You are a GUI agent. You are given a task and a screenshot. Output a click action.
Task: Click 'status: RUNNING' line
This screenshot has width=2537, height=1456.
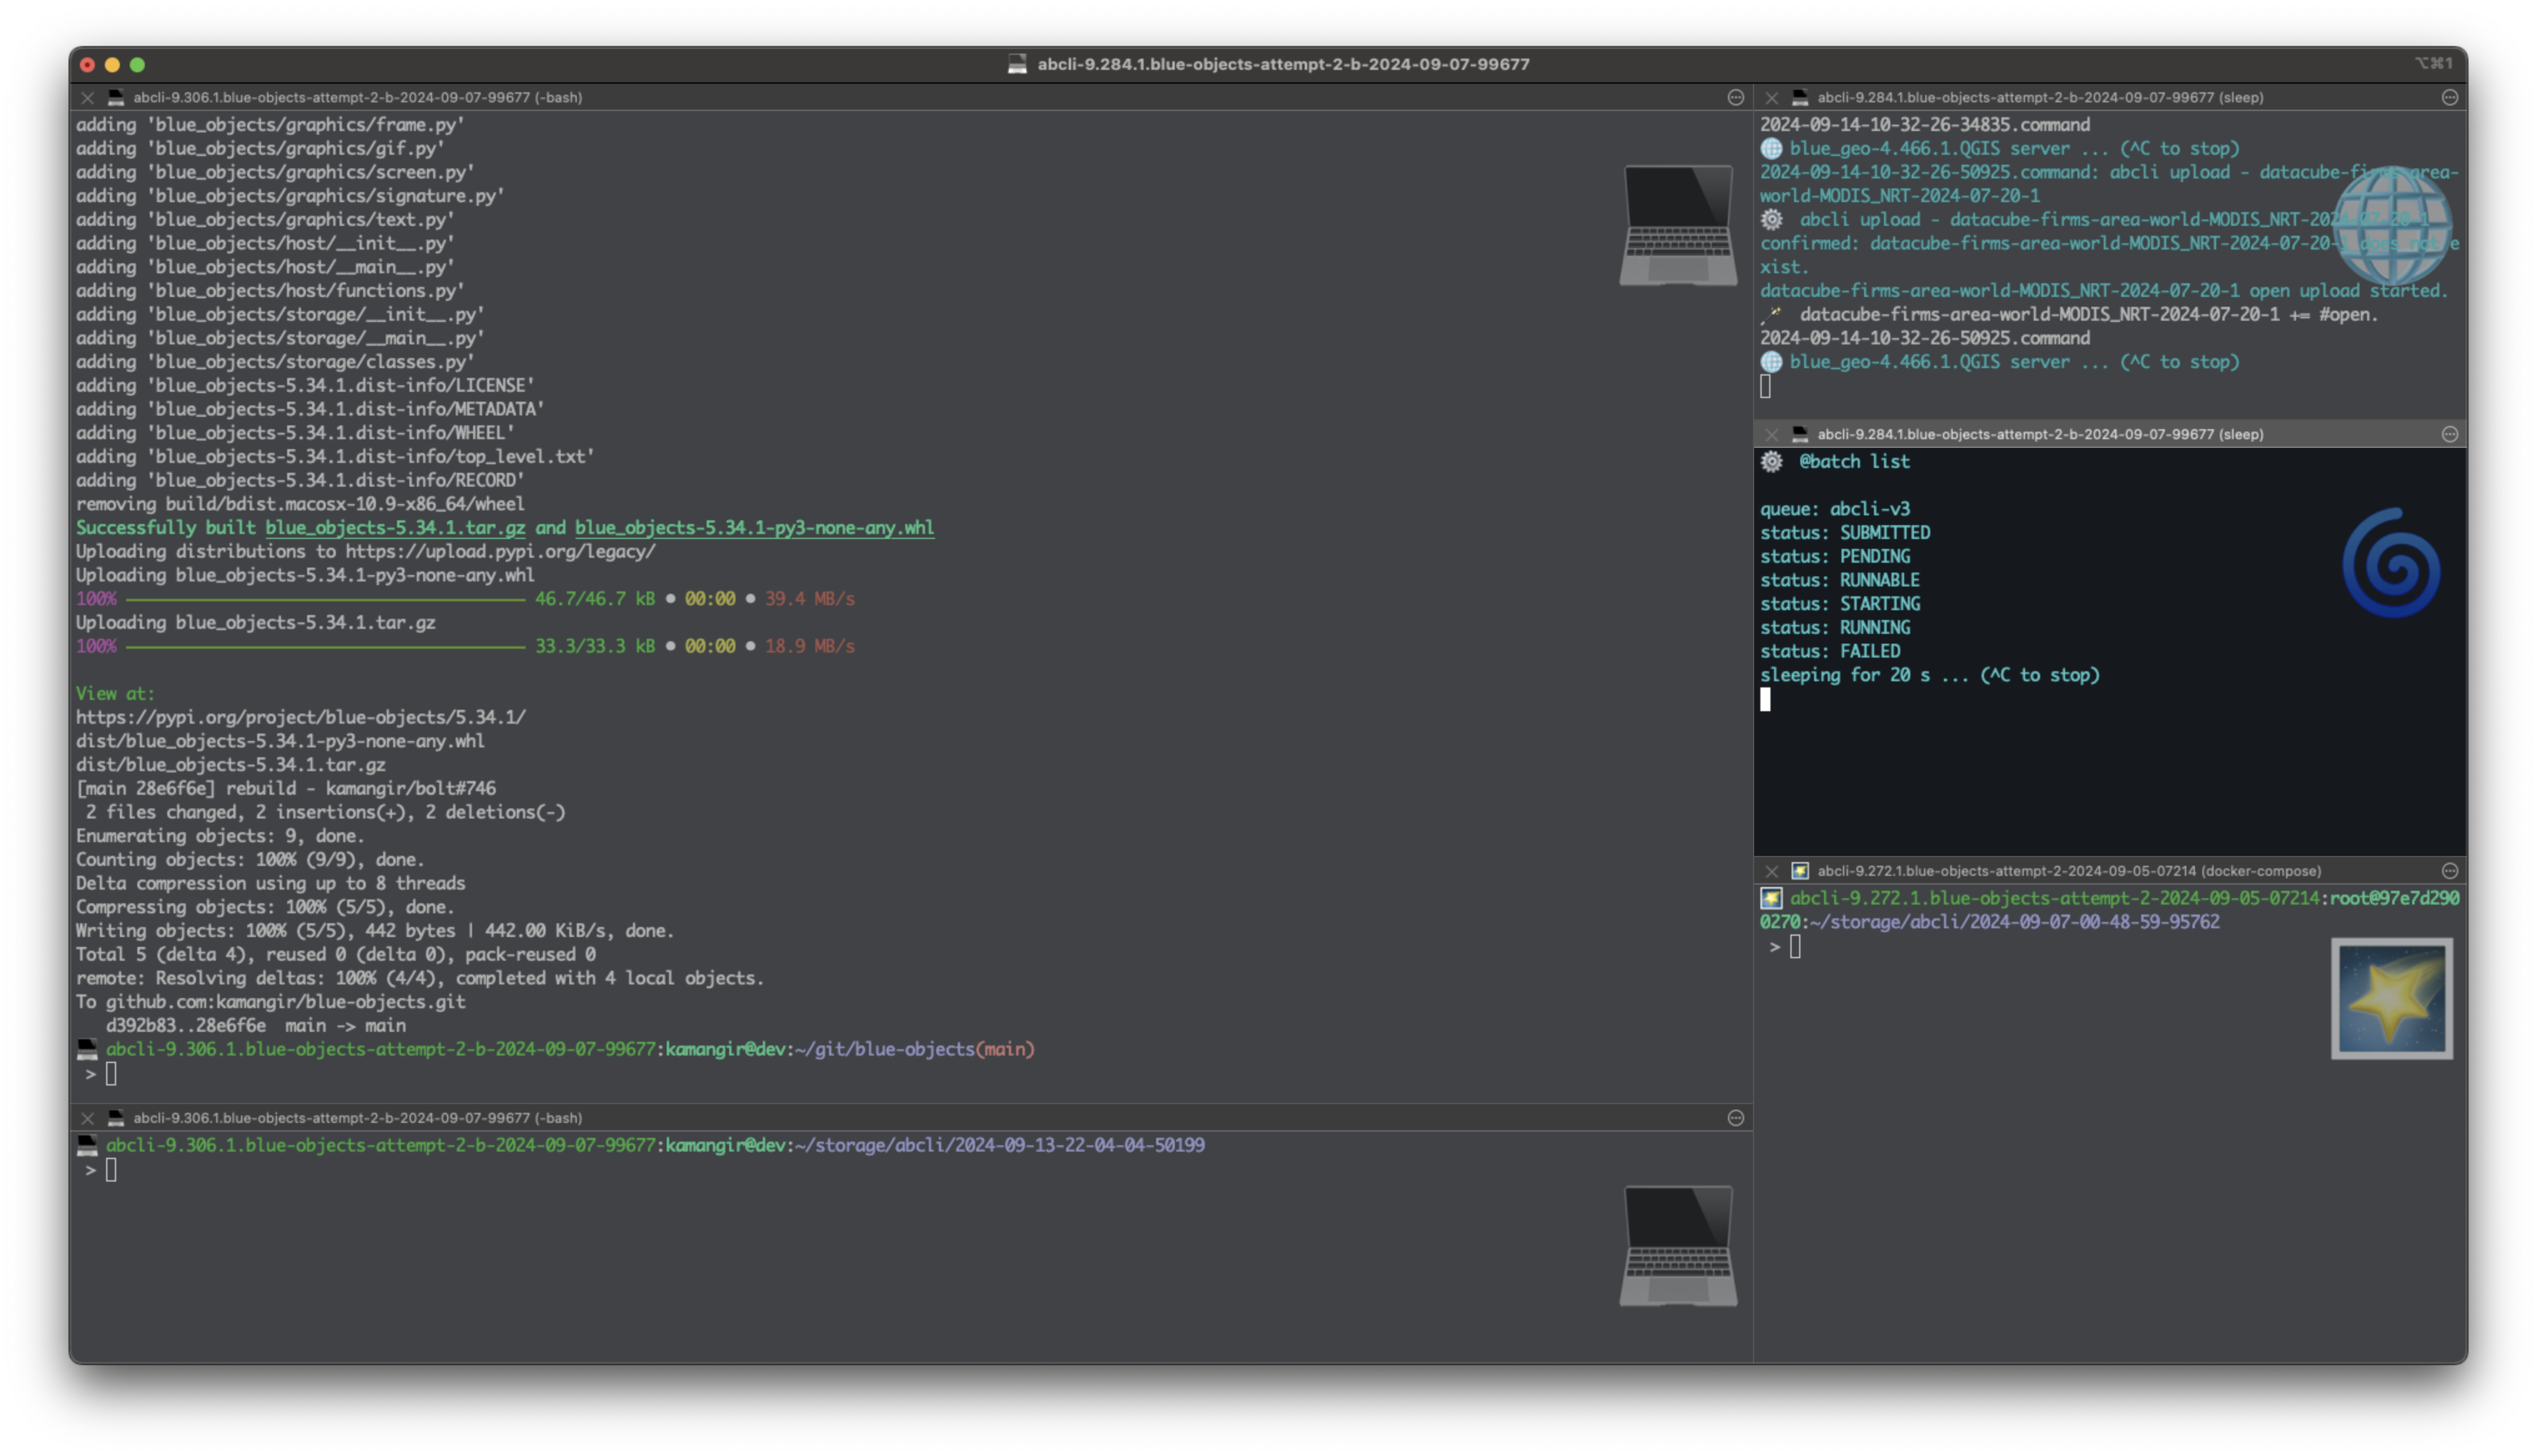coord(1835,628)
